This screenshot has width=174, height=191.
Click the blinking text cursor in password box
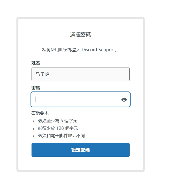[x=36, y=99]
